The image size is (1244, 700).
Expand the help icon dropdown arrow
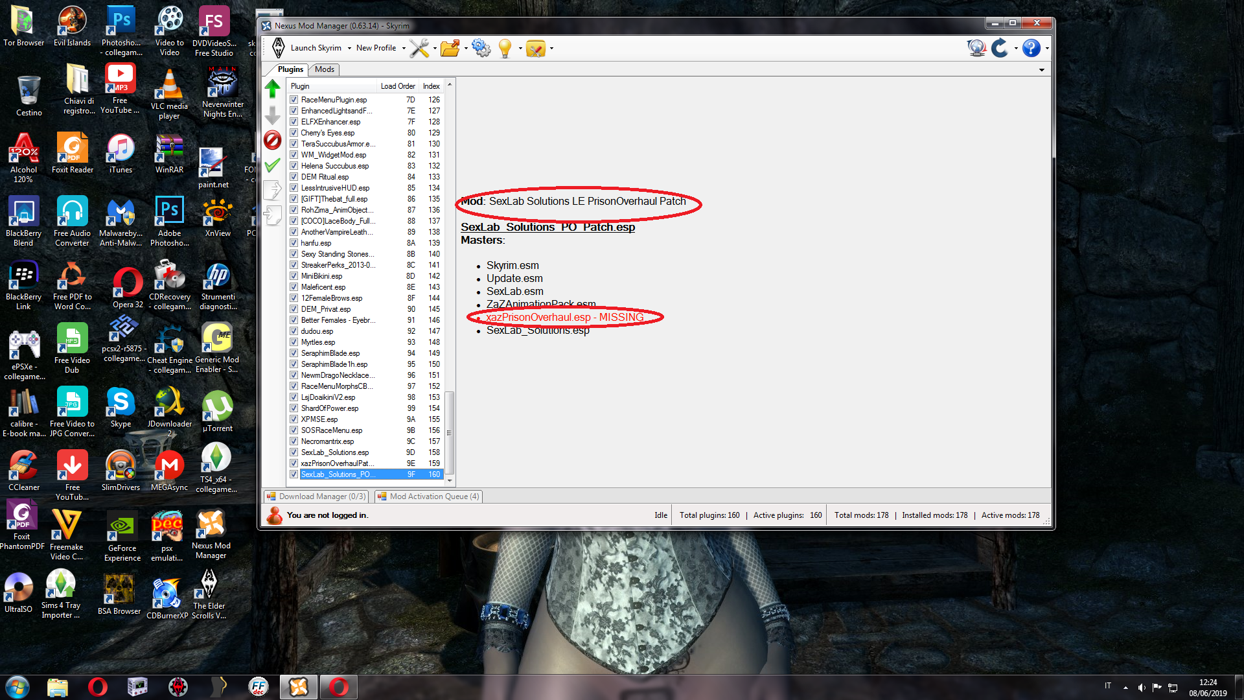tap(1046, 48)
